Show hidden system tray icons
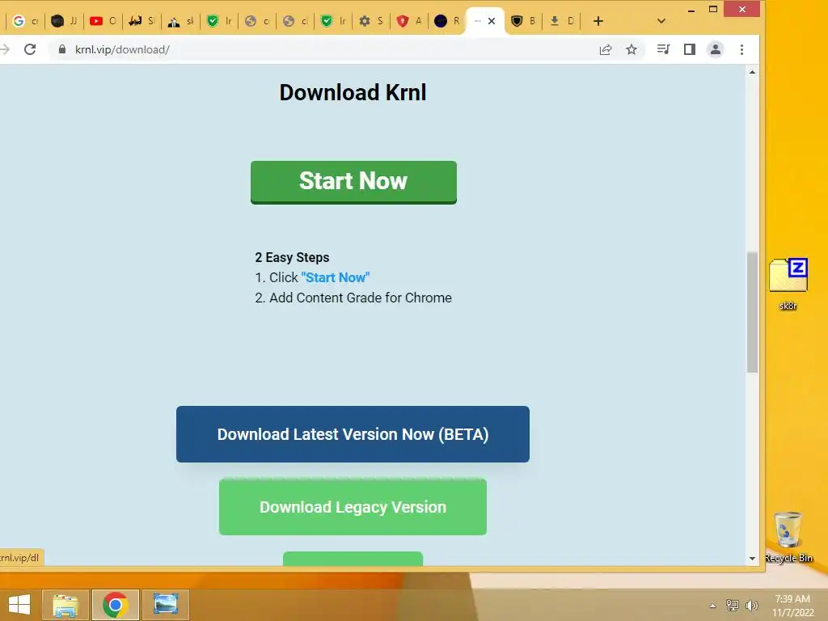828x621 pixels. 713,606
